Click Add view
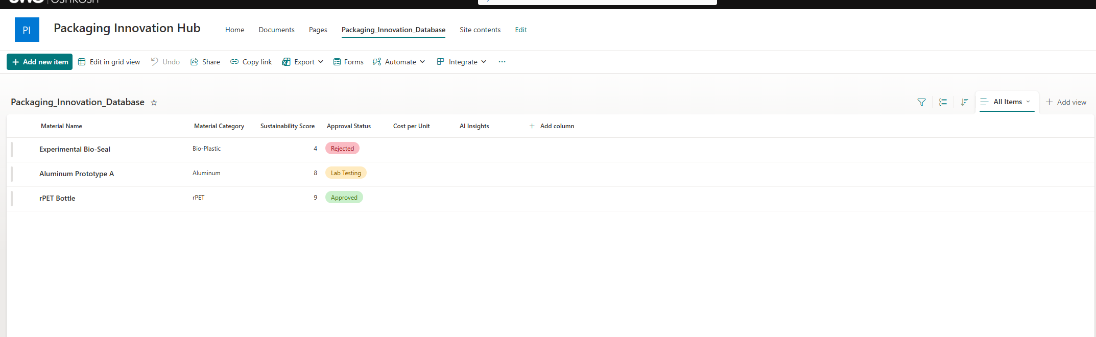Image resolution: width=1096 pixels, height=337 pixels. click(x=1066, y=102)
